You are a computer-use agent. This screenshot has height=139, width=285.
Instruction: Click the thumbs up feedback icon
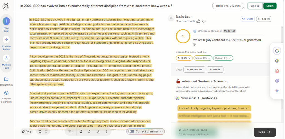(x=198, y=21)
